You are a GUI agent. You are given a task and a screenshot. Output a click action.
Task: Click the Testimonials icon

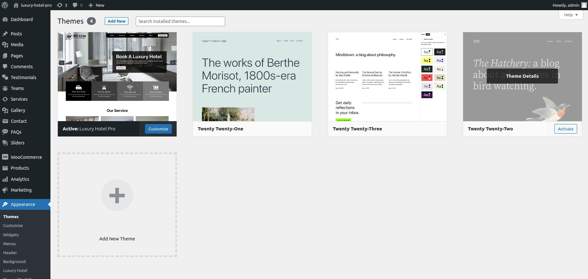[5, 77]
